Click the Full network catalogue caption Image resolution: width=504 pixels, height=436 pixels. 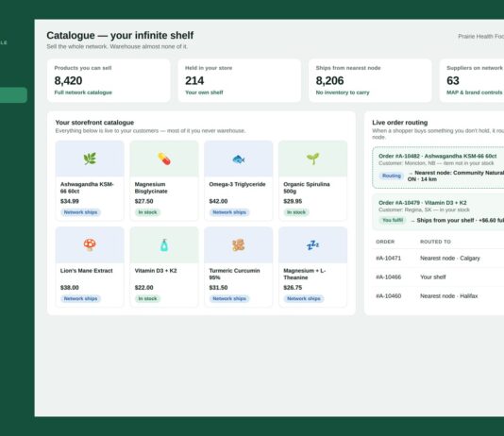coord(83,92)
